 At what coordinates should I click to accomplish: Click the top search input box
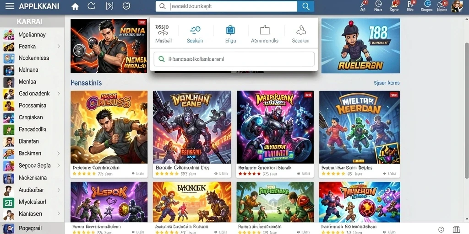226,6
